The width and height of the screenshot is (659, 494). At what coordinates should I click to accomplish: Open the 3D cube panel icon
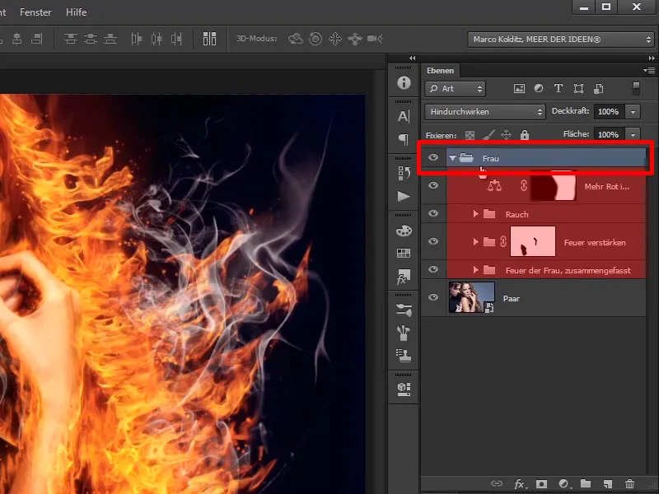pyautogui.click(x=404, y=389)
